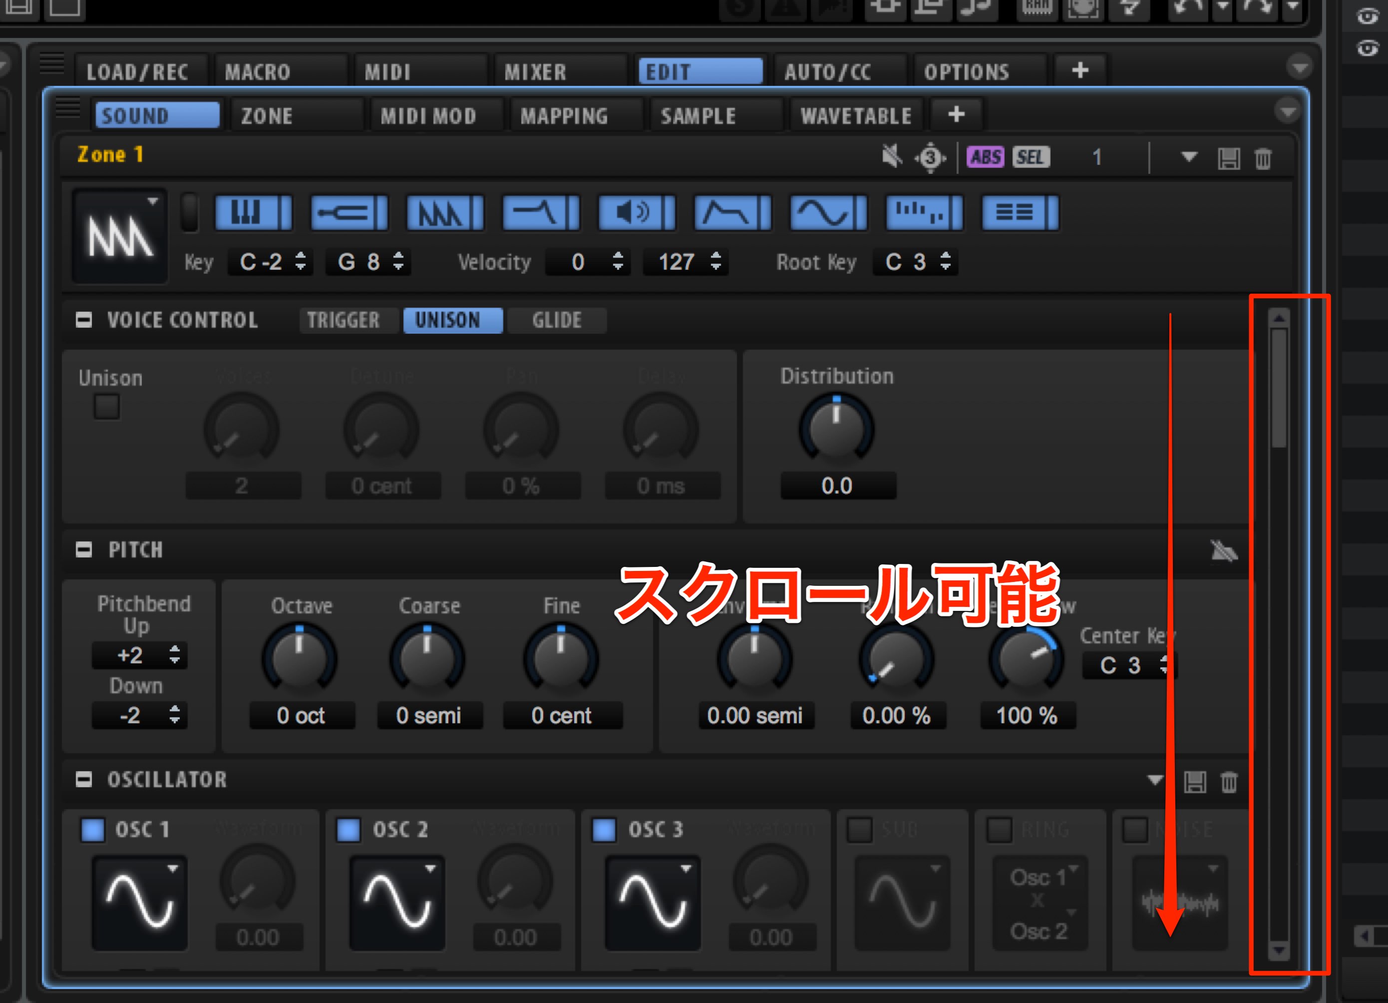Show the Pitch section button
This screenshot has width=1388, height=1003.
pos(349,212)
